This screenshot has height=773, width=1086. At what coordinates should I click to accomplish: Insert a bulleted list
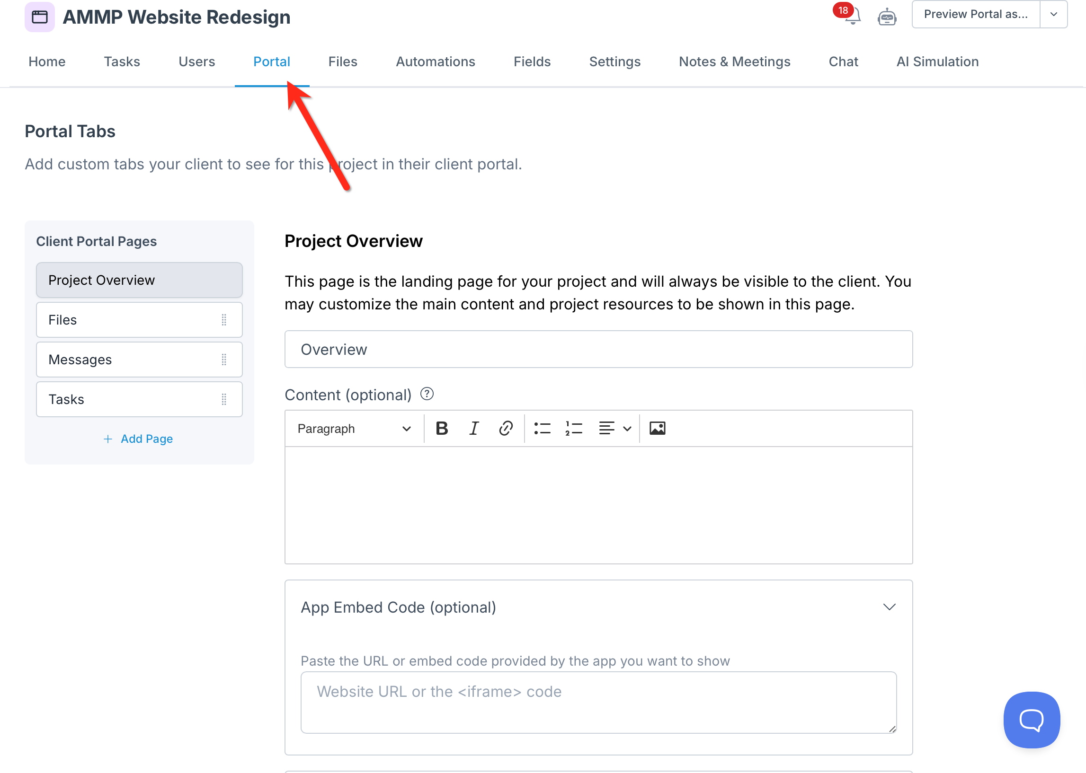[x=542, y=429]
